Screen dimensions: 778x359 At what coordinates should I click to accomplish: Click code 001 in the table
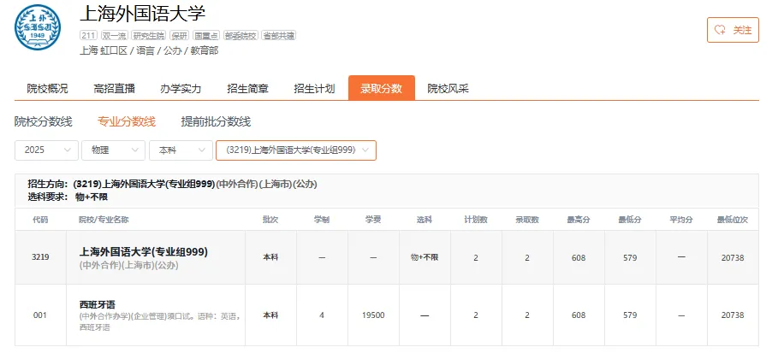[40, 315]
